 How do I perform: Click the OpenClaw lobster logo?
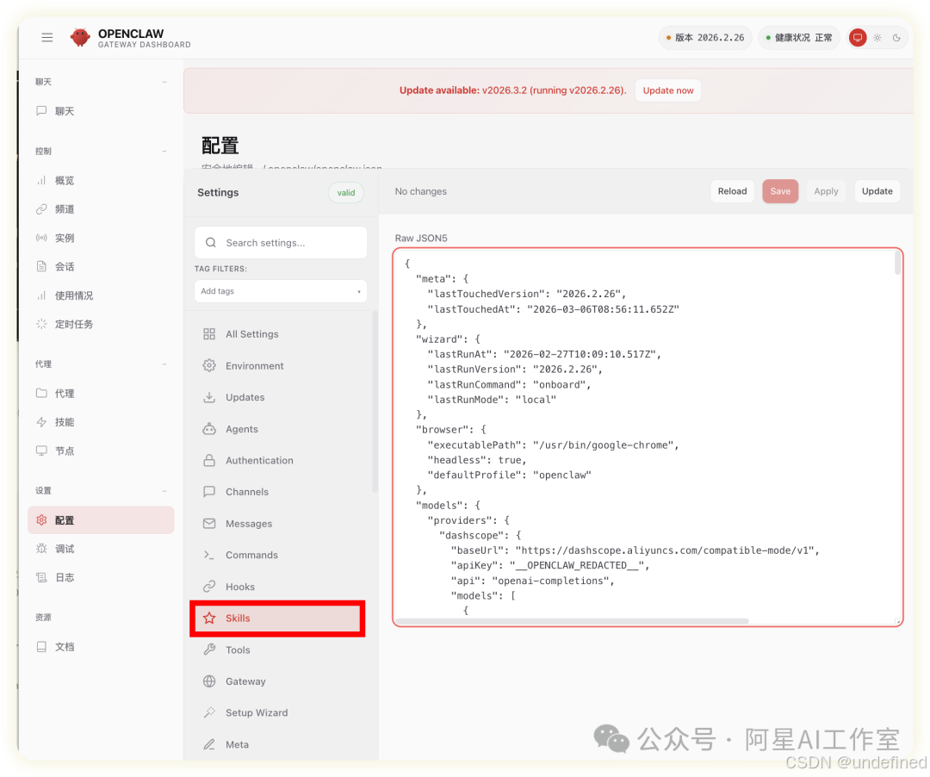click(x=80, y=37)
